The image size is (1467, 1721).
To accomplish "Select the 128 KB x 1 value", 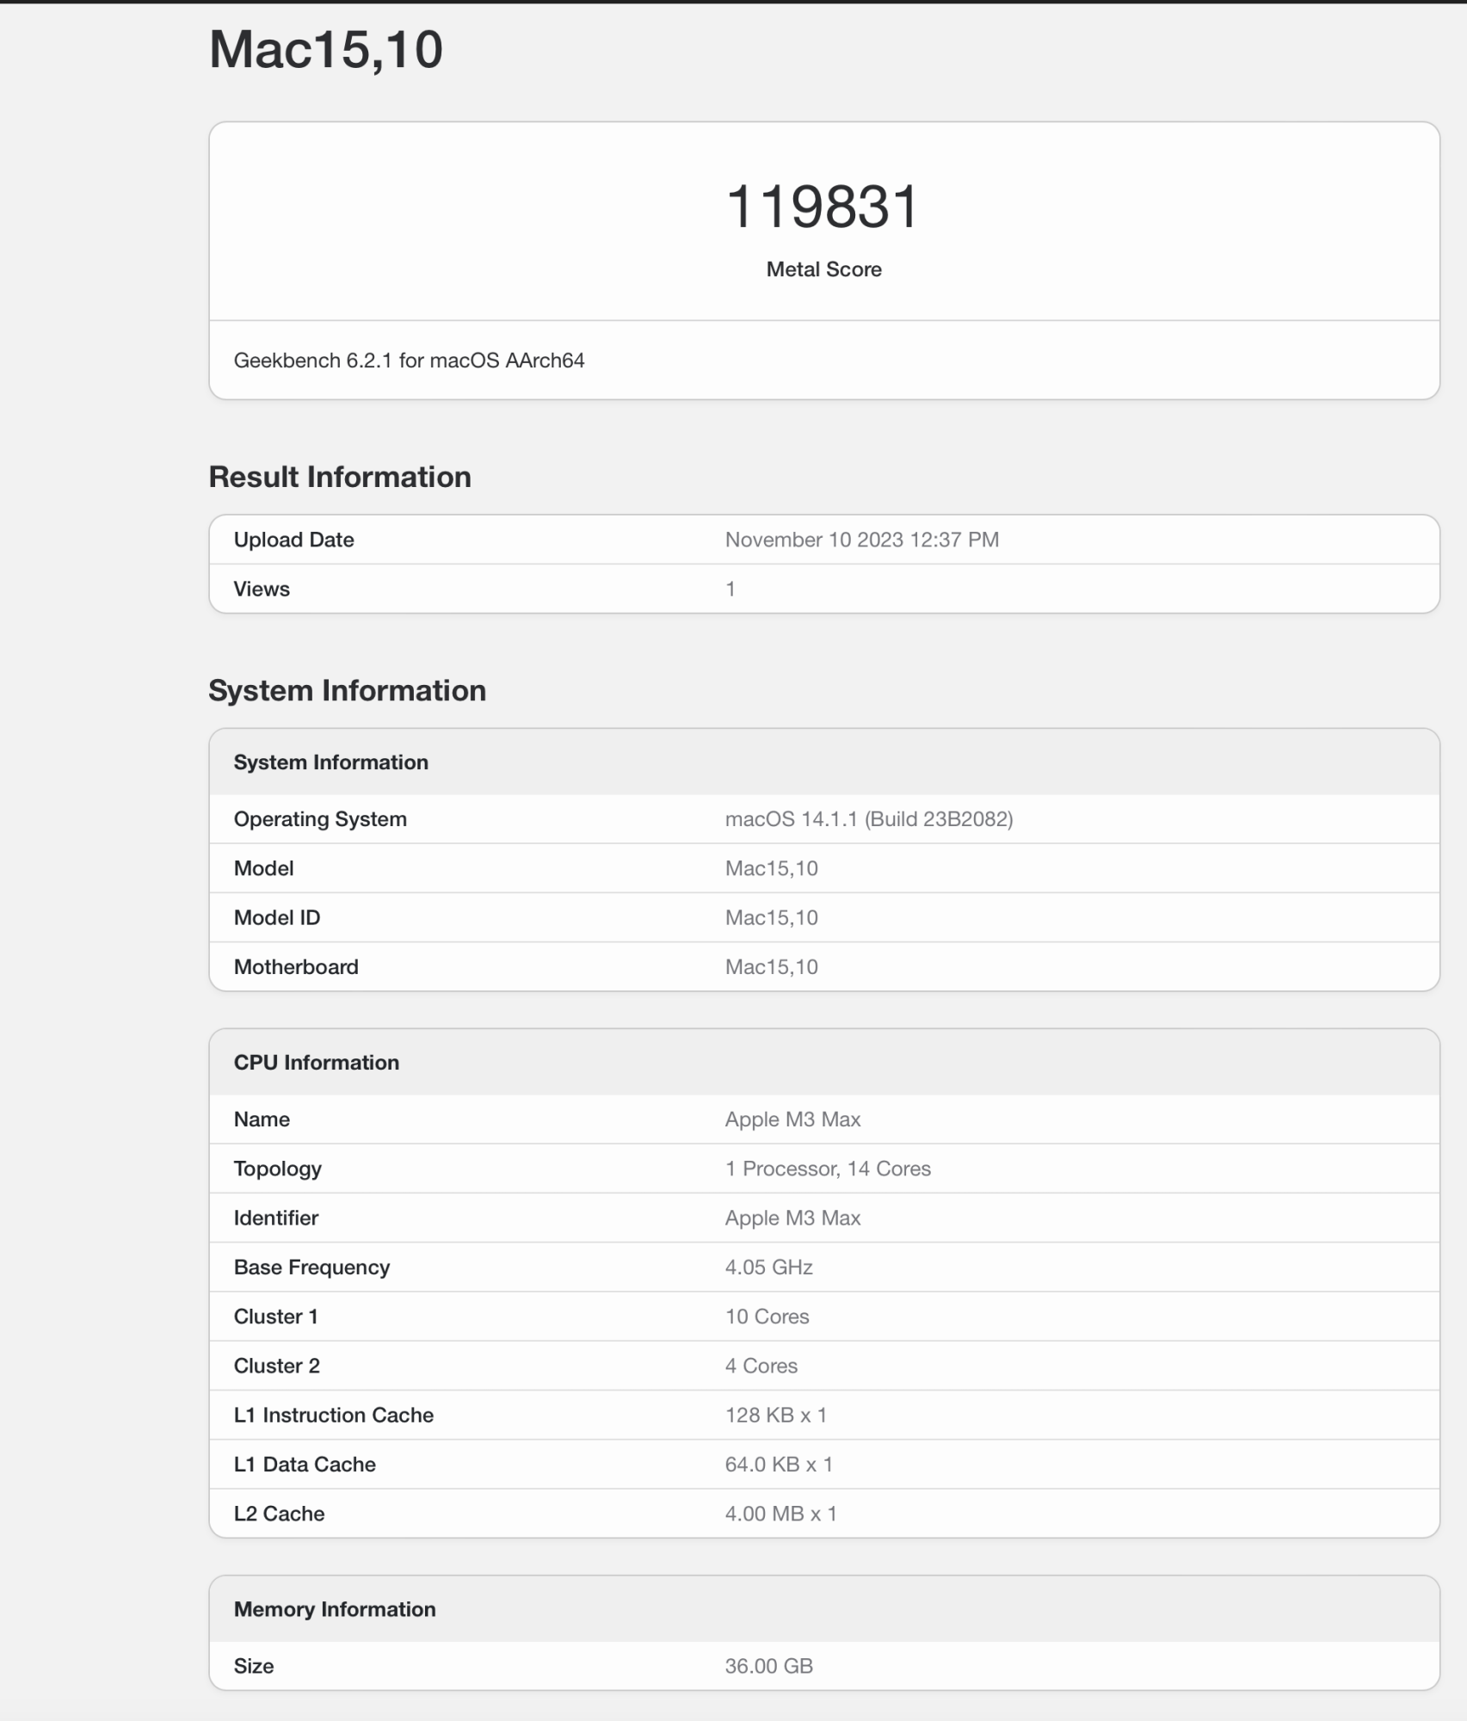I will click(776, 1415).
